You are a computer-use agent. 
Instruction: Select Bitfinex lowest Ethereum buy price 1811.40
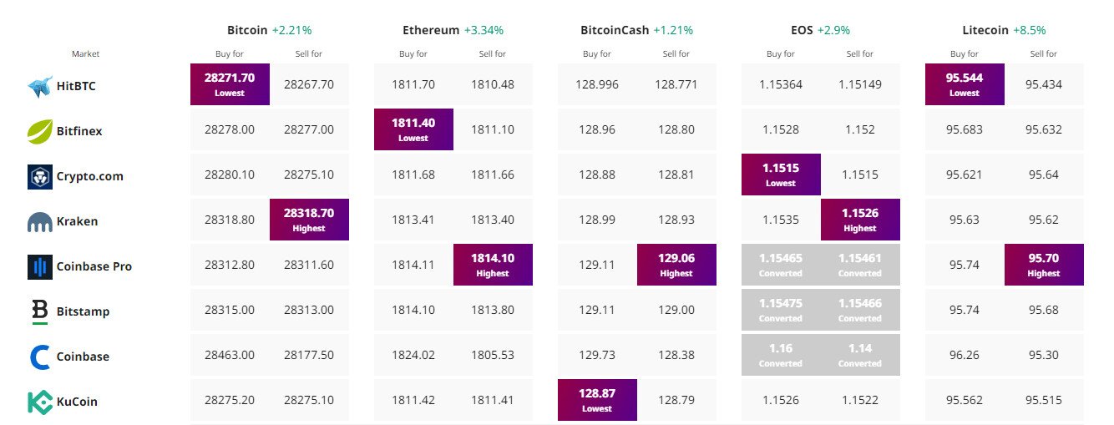(413, 129)
